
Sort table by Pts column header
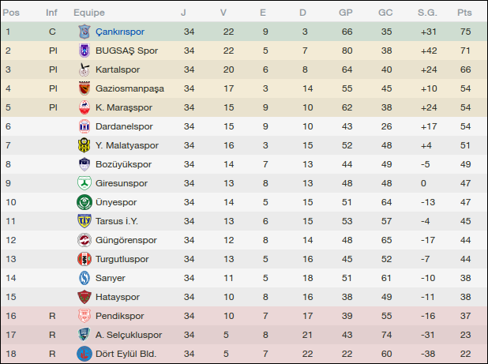[464, 13]
